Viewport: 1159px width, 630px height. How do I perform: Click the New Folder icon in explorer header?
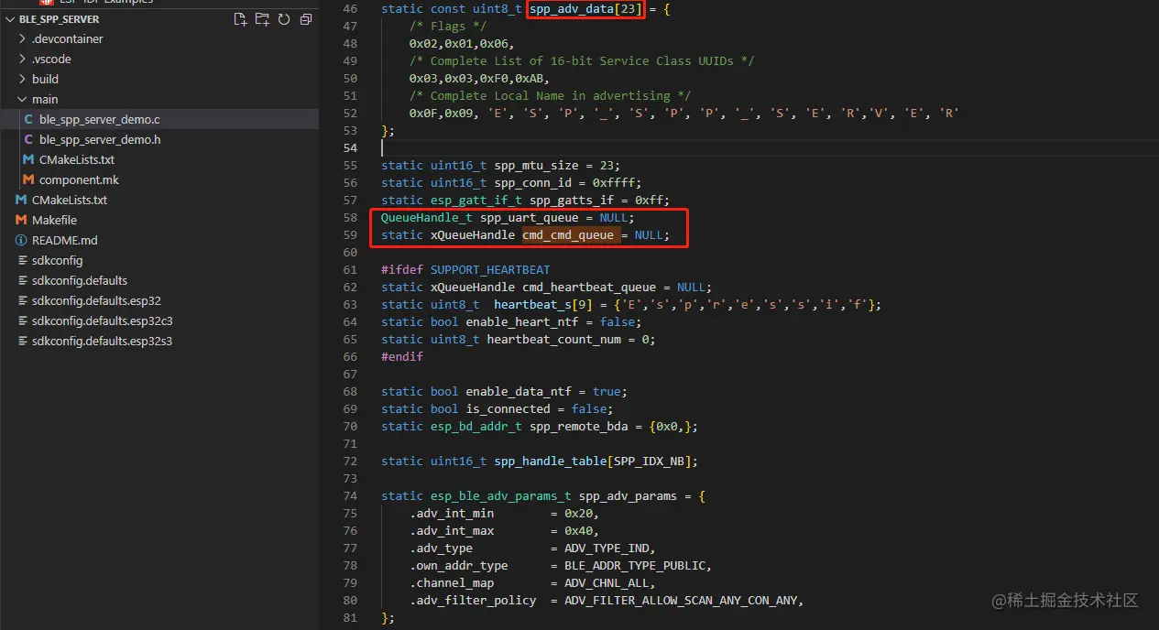pyautogui.click(x=262, y=19)
